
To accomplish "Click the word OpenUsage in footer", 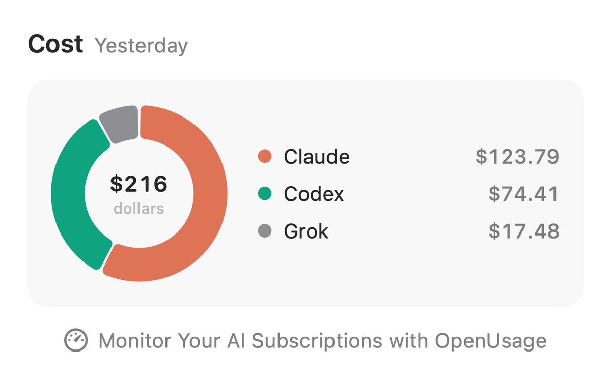I will coord(491,340).
